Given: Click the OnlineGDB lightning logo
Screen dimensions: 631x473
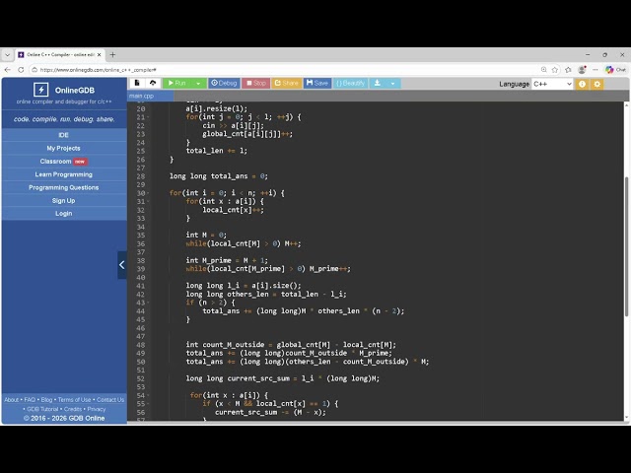Looking at the screenshot, I should click(x=41, y=90).
